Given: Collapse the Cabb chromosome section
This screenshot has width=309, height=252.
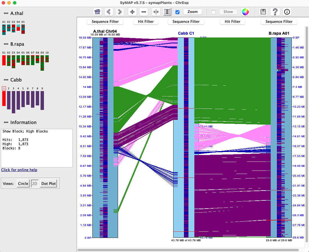Looking at the screenshot, I should click(6, 80).
